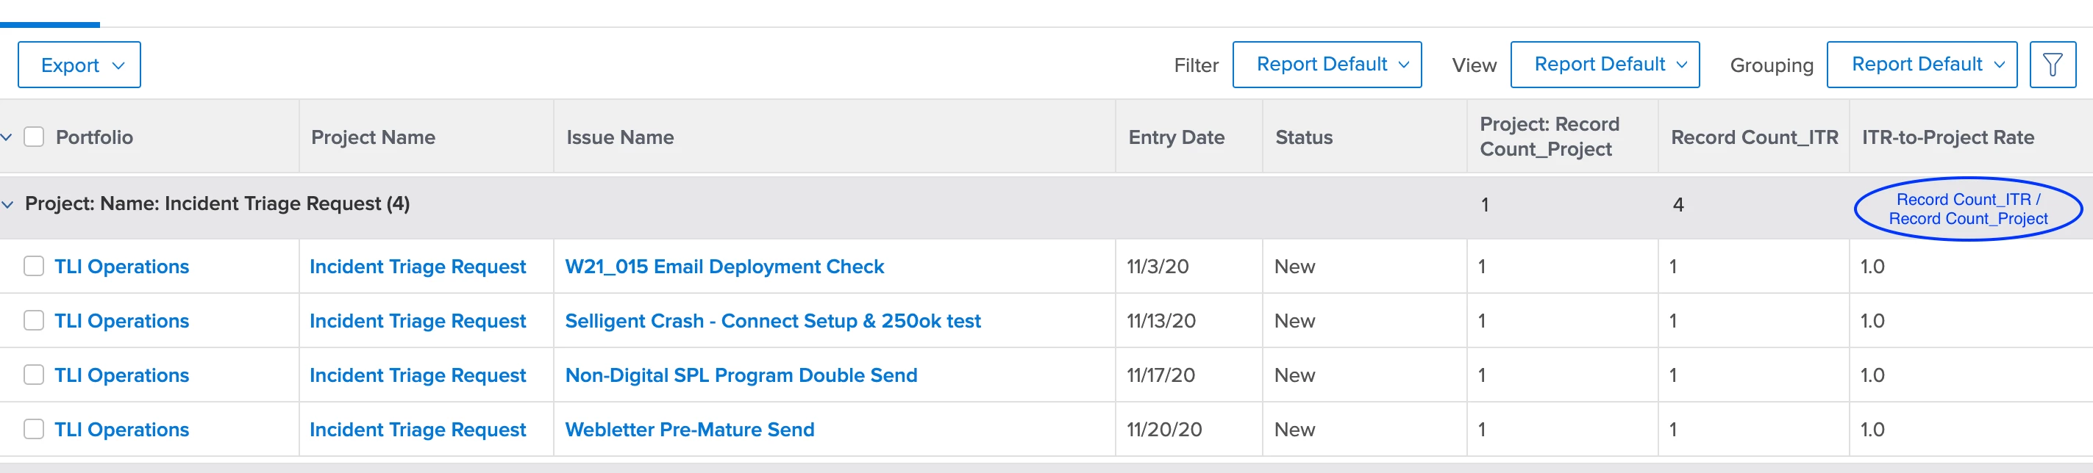Open the Export dropdown
This screenshot has height=473, width=2093.
tap(79, 65)
